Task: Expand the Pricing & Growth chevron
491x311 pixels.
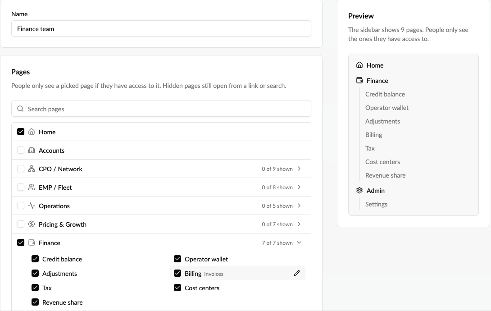Action: click(299, 224)
